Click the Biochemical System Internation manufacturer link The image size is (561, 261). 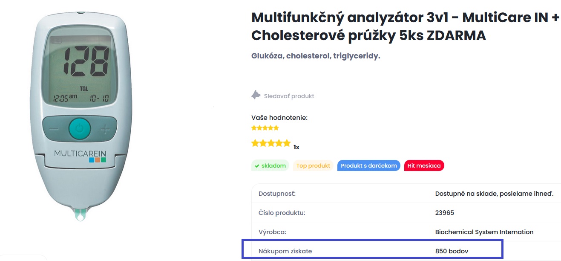484,232
